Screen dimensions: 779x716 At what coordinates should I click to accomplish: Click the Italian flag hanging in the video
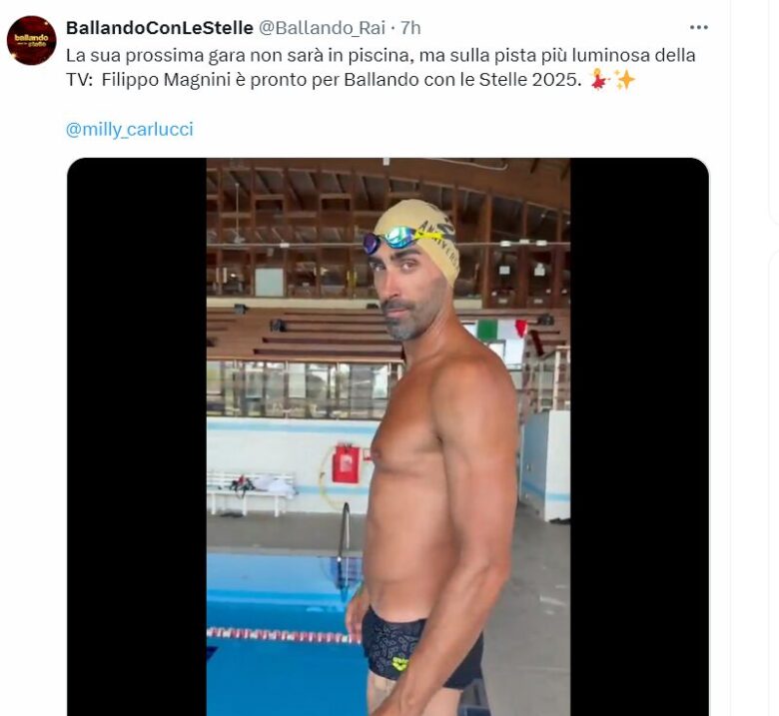[501, 330]
